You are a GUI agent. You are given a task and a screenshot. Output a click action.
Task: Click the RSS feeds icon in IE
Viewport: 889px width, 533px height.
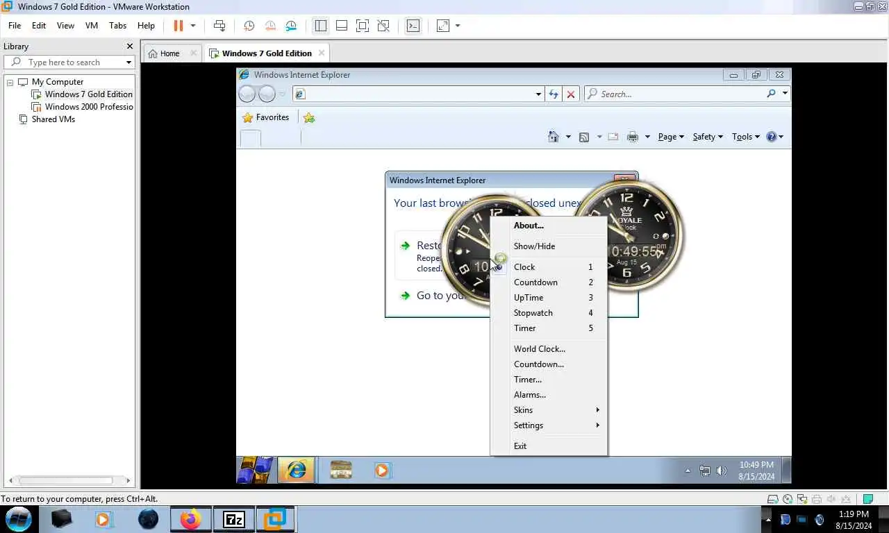coord(584,137)
